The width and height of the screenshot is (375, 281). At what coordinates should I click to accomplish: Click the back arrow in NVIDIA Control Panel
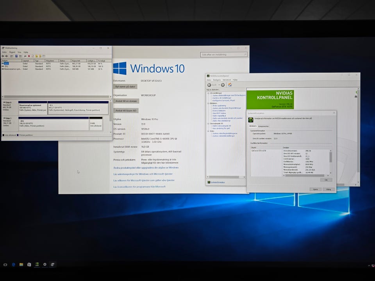[x=209, y=85]
